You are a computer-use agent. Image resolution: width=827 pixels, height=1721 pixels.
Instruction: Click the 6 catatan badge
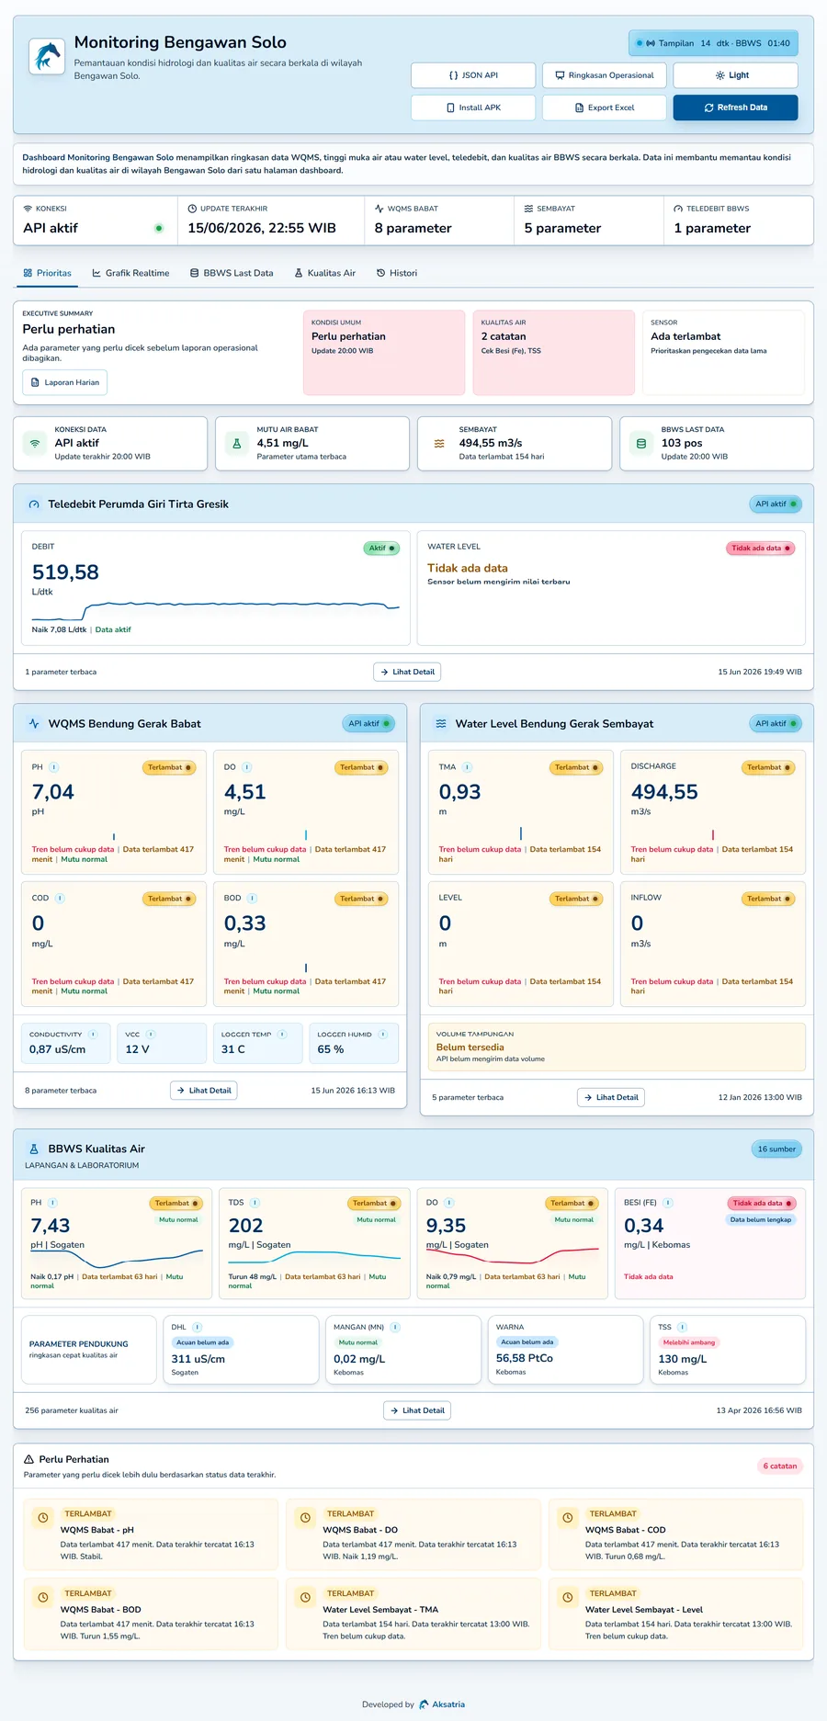[x=780, y=1466]
